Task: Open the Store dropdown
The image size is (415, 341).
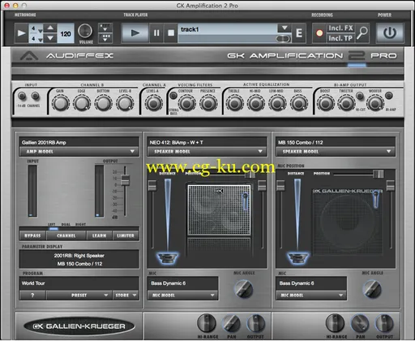Action: (x=126, y=296)
